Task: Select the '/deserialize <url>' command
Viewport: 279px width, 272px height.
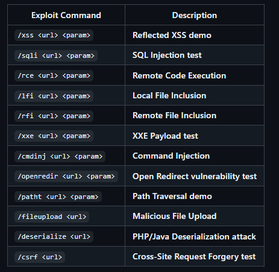Action: pyautogui.click(x=54, y=236)
